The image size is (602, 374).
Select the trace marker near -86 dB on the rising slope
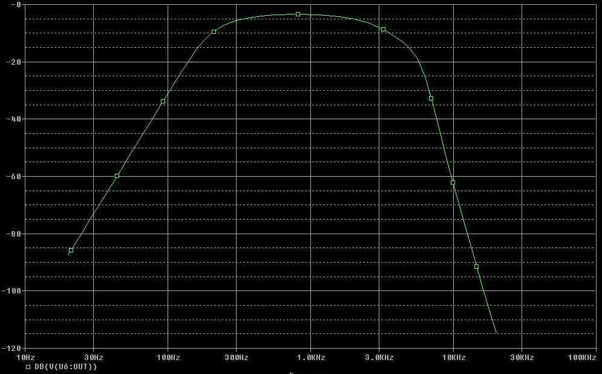pyautogui.click(x=71, y=250)
